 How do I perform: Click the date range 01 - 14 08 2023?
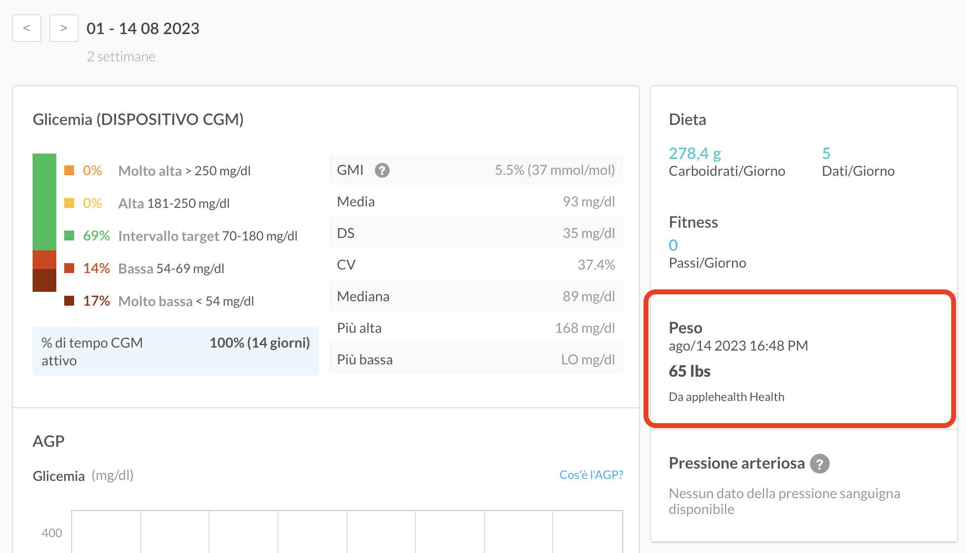click(143, 29)
